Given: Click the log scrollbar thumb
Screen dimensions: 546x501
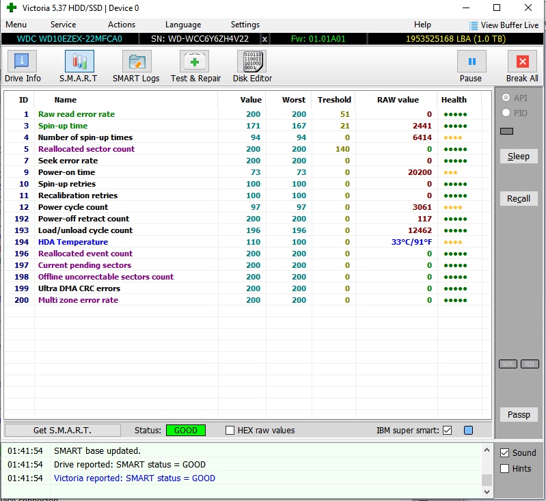Looking at the screenshot, I should click(487, 480).
